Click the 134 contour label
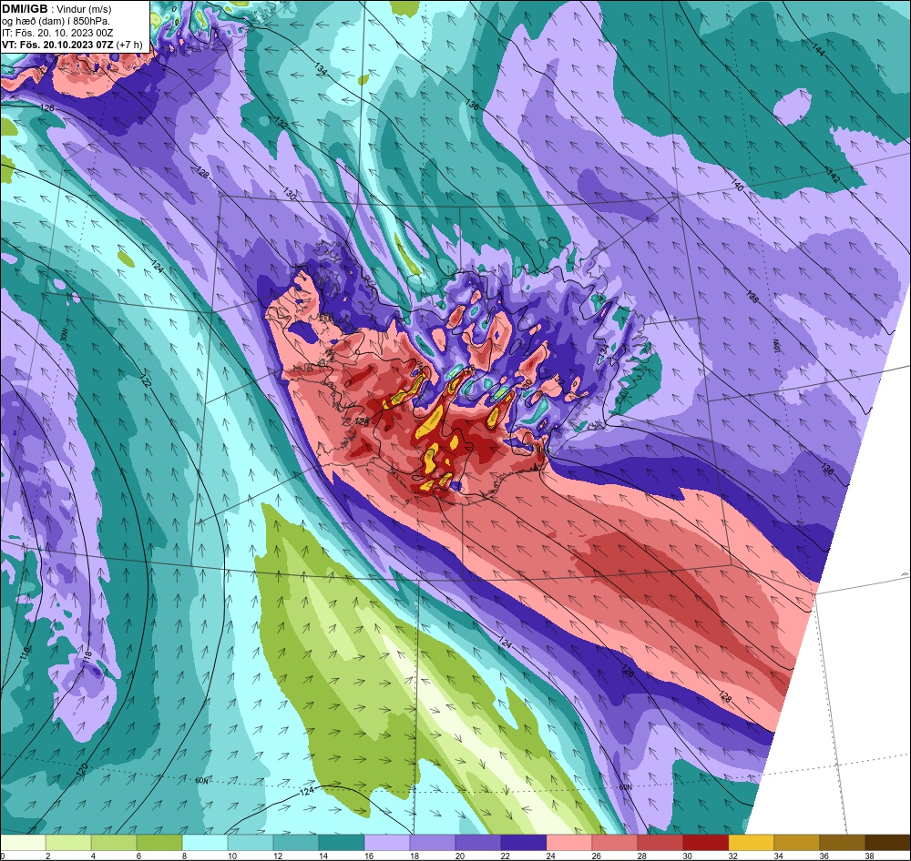Viewport: 911px width, 861px height. (320, 69)
